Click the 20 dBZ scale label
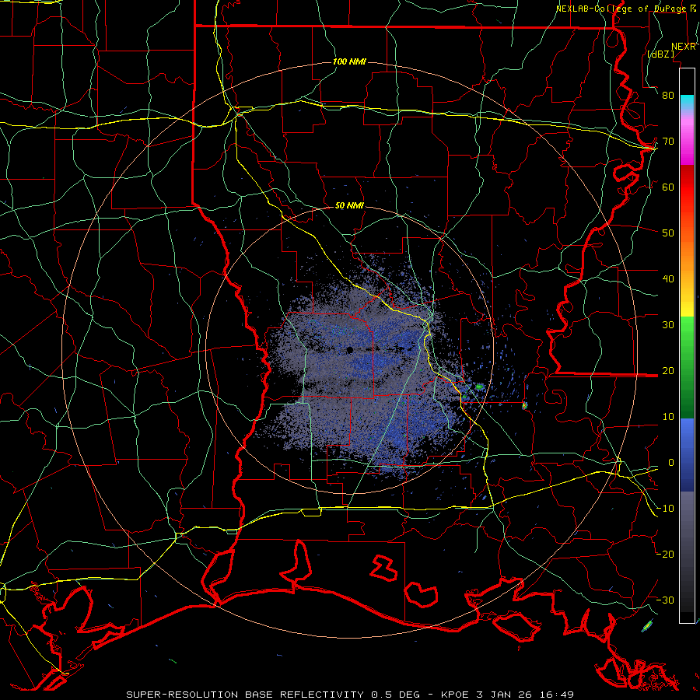Screen dimensions: 700x700 point(668,371)
